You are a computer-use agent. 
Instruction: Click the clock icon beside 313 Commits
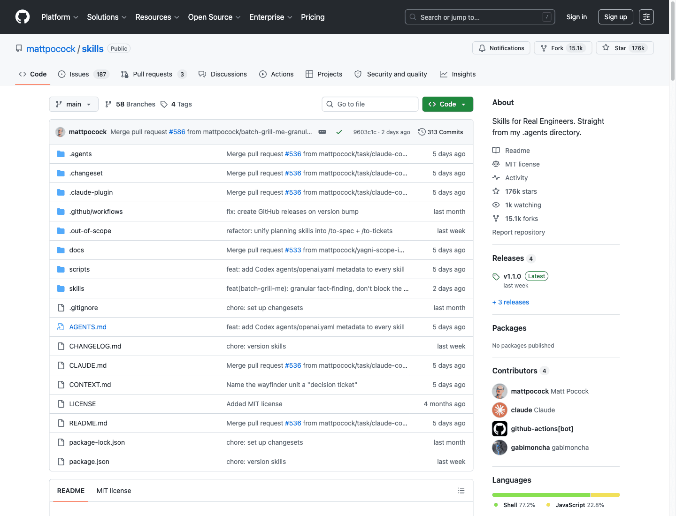422,132
